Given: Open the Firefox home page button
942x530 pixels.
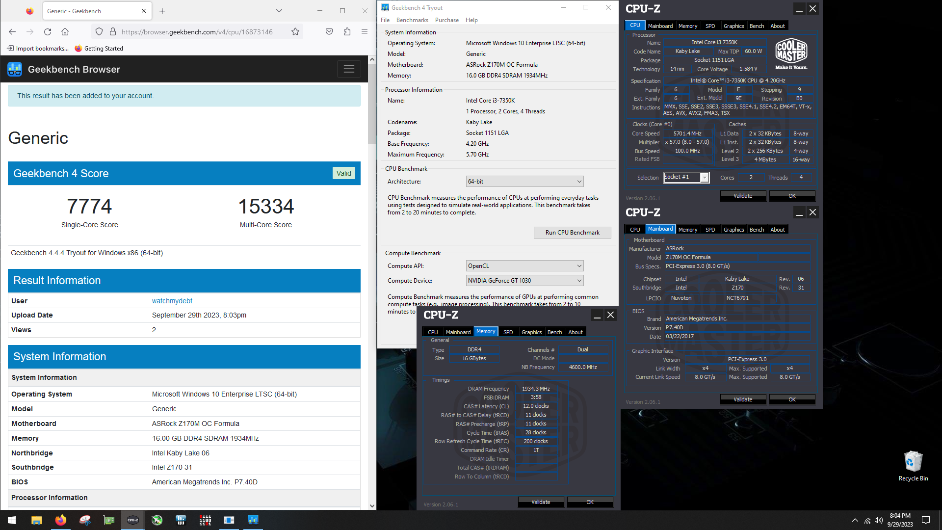Looking at the screenshot, I should (65, 32).
